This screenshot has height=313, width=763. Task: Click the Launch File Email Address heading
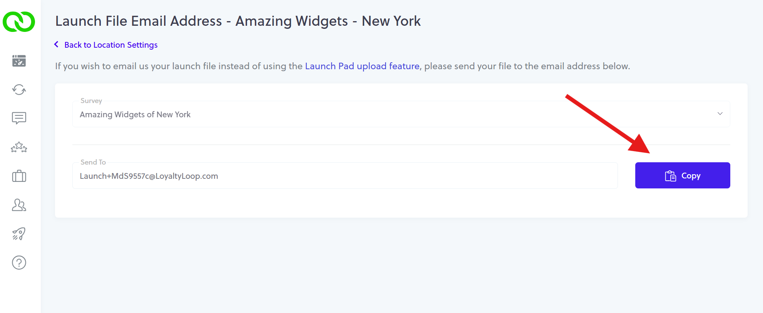pos(238,21)
